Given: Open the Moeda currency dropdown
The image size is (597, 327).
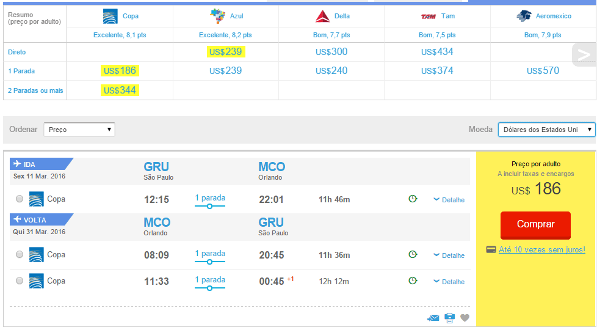Looking at the screenshot, I should (x=547, y=130).
